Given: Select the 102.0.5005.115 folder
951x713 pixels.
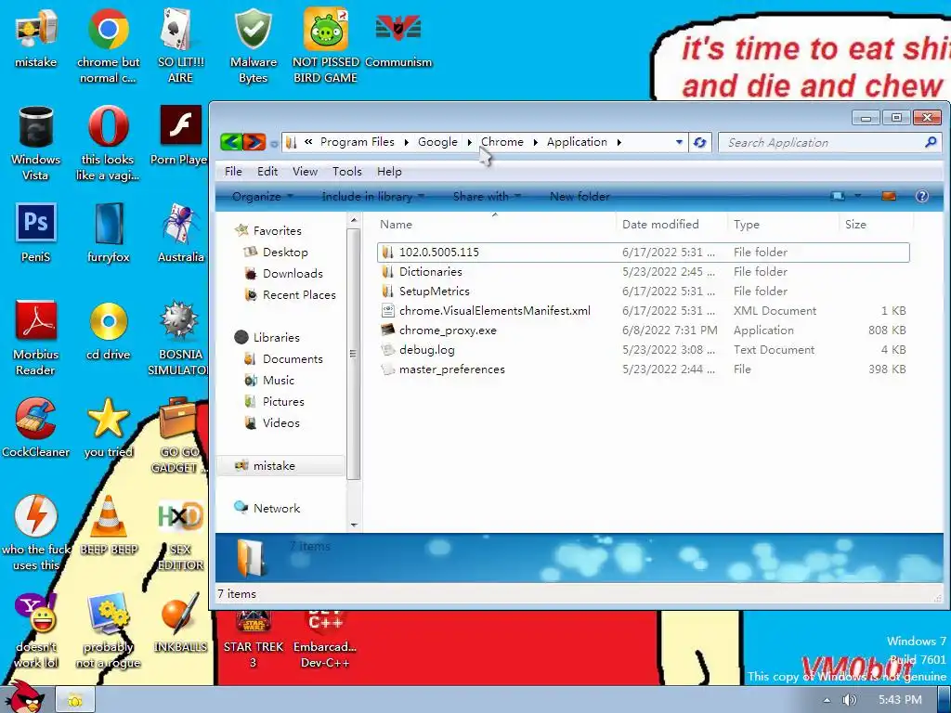Looking at the screenshot, I should pos(643,253).
